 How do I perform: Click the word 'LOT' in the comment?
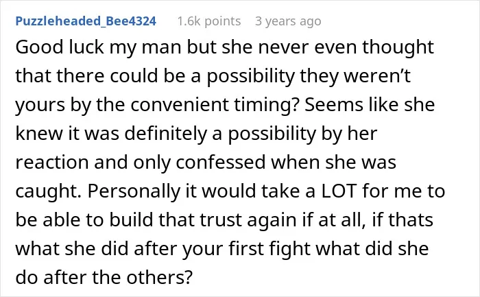coord(339,191)
